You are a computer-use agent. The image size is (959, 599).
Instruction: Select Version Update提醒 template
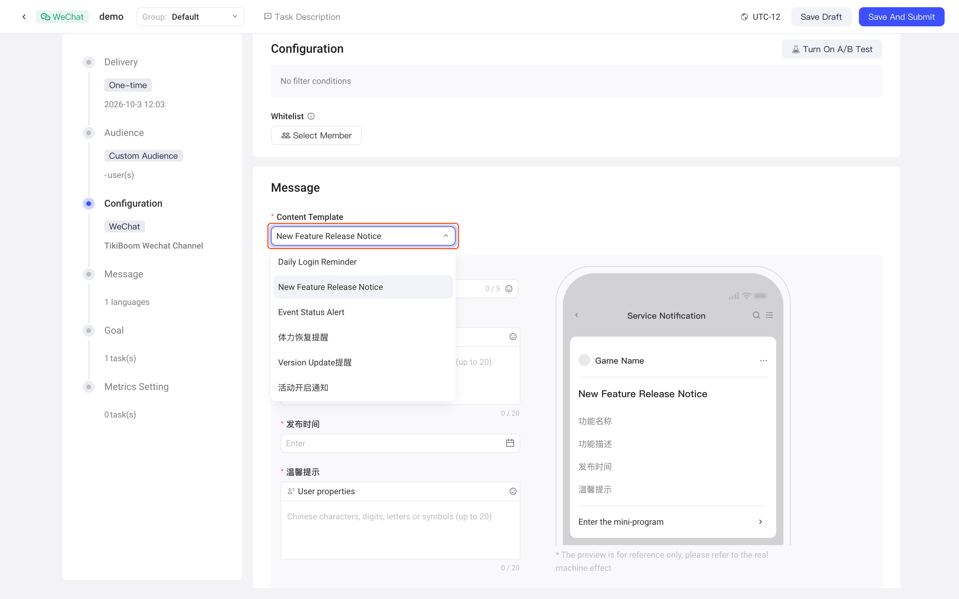[363, 362]
